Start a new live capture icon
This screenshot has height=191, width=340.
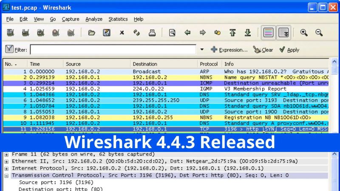coord(40,33)
